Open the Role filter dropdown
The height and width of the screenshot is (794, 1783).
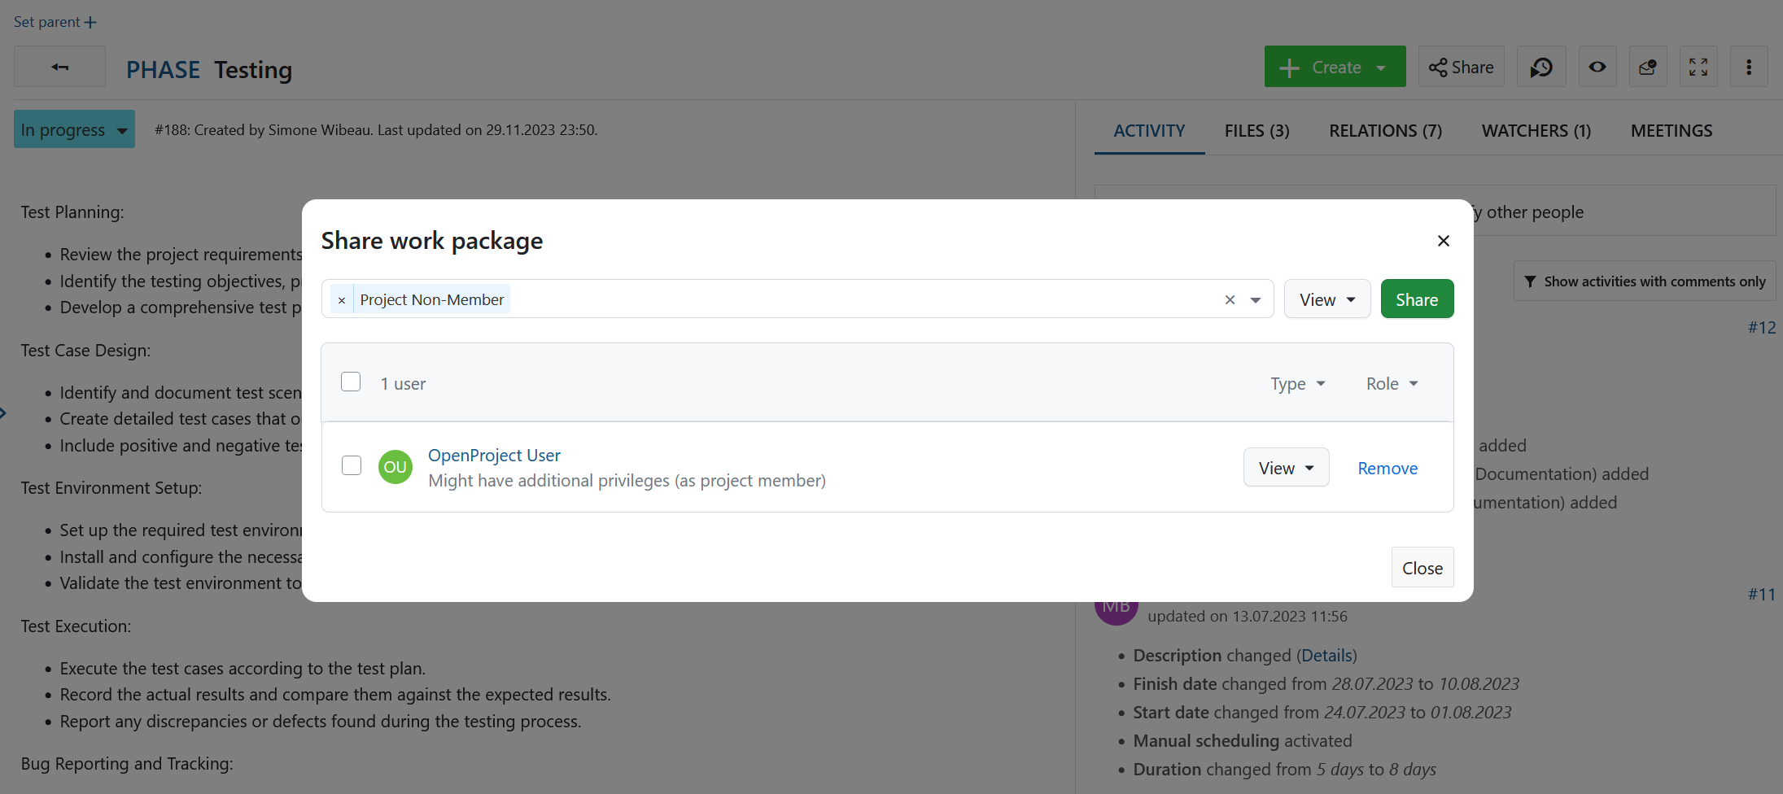pos(1392,384)
